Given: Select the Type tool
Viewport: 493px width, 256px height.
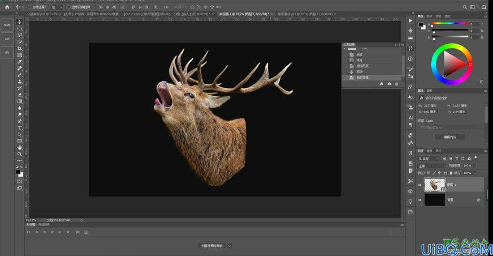Looking at the screenshot, I should pyautogui.click(x=19, y=128).
